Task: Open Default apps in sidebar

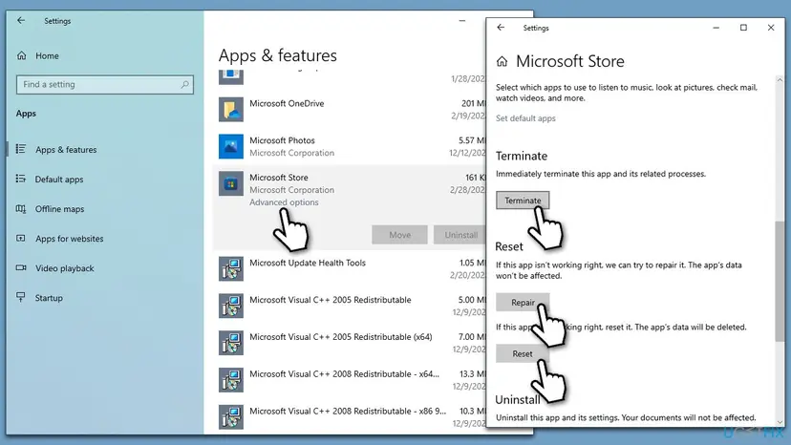Action: 59,180
